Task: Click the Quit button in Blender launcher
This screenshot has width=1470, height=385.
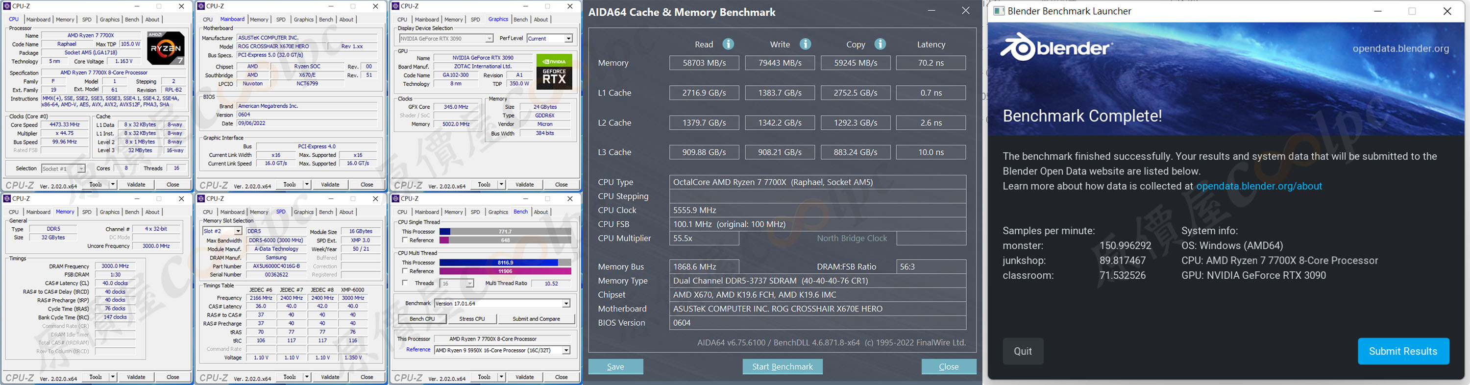Action: tap(1023, 351)
